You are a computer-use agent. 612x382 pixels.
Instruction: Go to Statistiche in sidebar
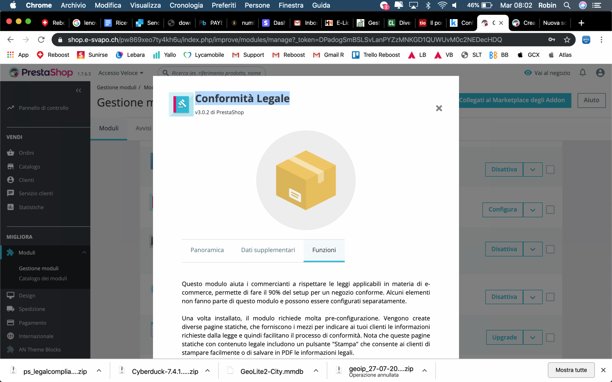[31, 207]
